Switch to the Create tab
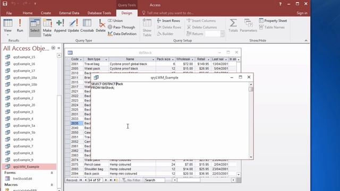Viewport: 340px width, 191px height. (x=46, y=13)
